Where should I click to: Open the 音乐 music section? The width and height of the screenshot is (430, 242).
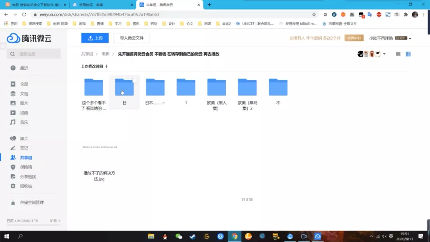(x=24, y=122)
